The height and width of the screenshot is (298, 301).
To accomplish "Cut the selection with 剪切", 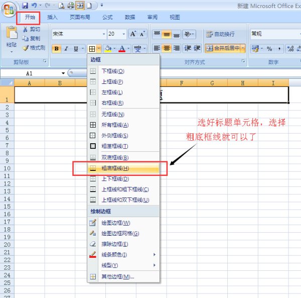I will 32,29.
